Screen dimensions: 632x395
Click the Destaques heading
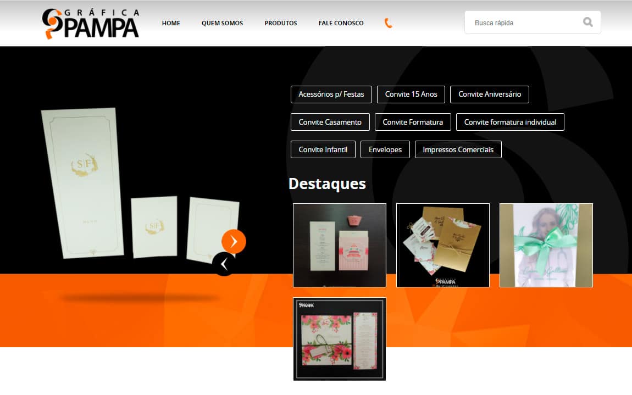[x=328, y=184]
